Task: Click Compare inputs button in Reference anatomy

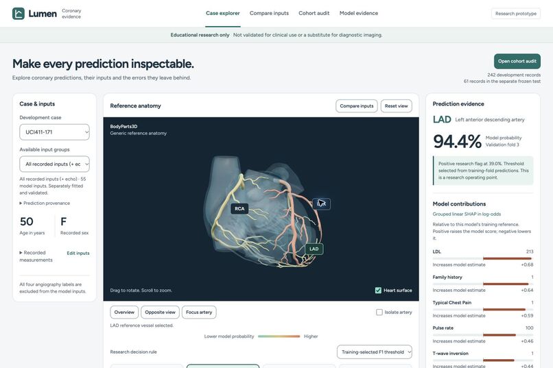Action: (357, 106)
